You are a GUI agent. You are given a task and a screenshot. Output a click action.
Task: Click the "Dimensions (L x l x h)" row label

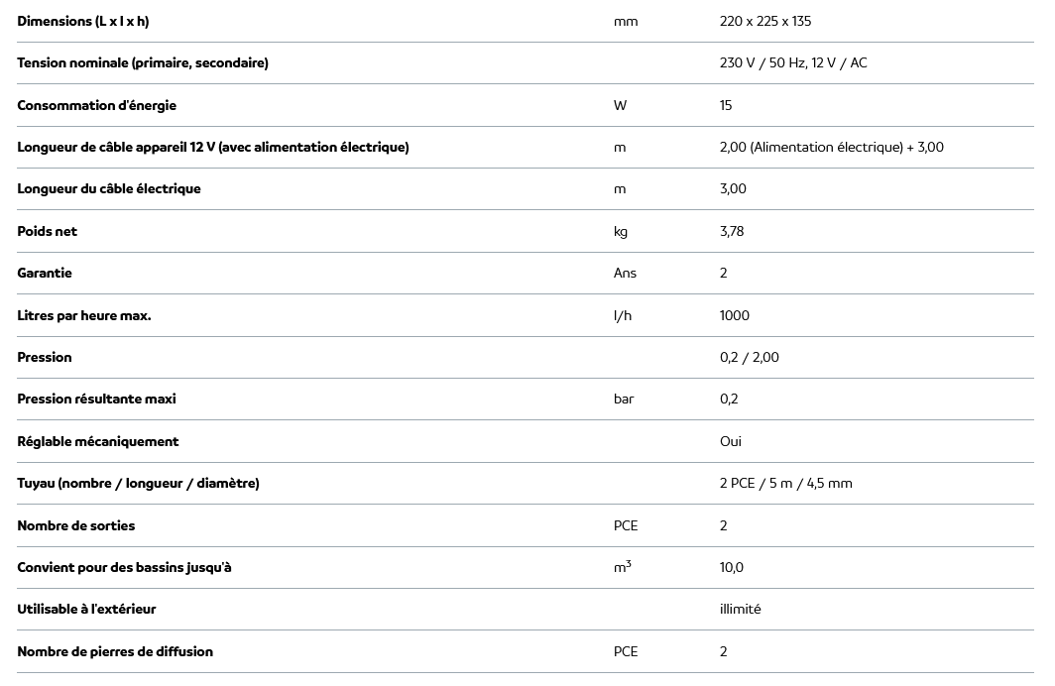(x=83, y=21)
